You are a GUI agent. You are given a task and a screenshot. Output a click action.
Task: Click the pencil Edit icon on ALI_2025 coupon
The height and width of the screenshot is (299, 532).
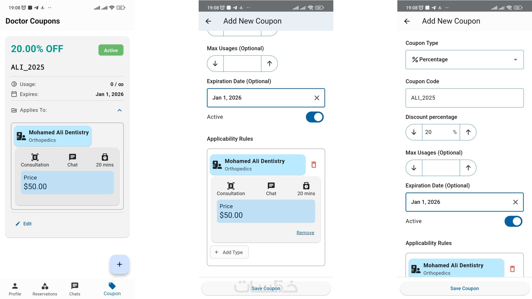tap(18, 224)
